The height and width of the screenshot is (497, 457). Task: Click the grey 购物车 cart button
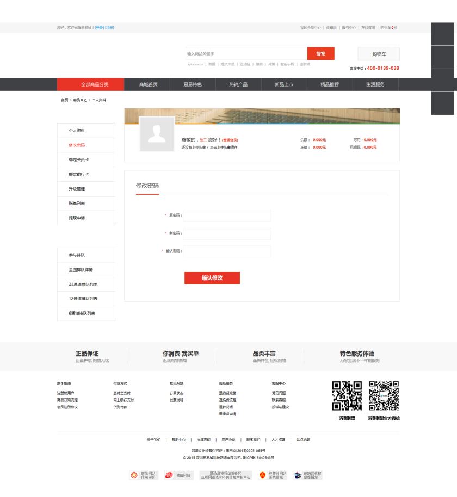379,54
